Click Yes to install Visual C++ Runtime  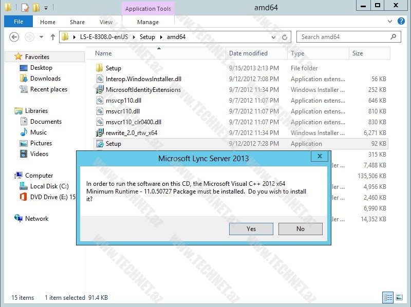(x=251, y=228)
